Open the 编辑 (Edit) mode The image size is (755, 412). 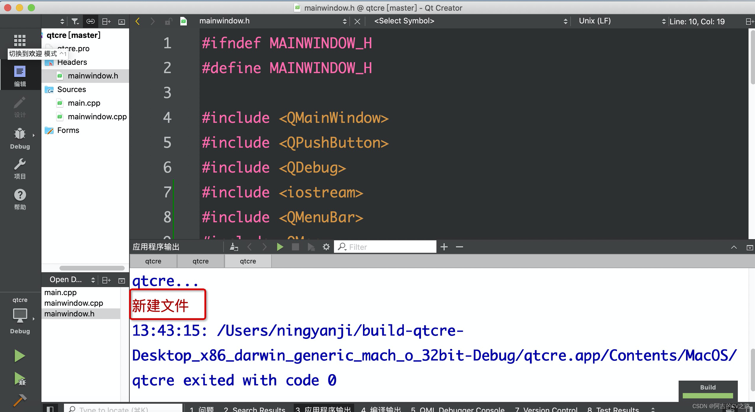click(x=20, y=76)
